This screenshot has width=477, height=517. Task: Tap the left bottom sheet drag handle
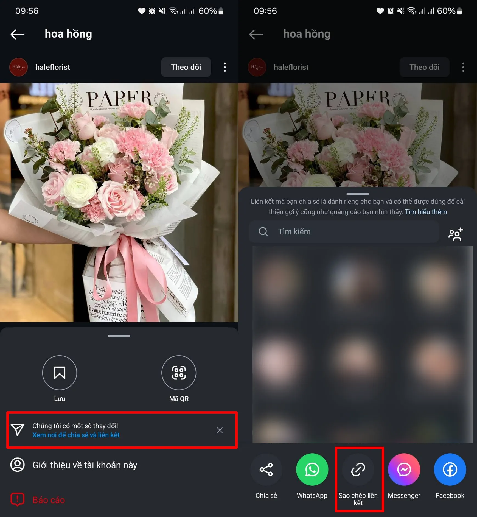119,336
